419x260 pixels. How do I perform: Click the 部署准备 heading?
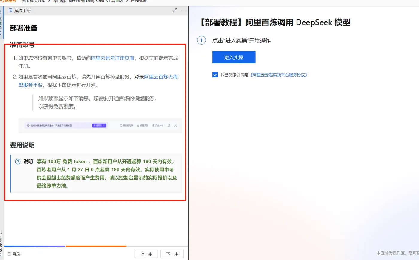pyautogui.click(x=24, y=28)
